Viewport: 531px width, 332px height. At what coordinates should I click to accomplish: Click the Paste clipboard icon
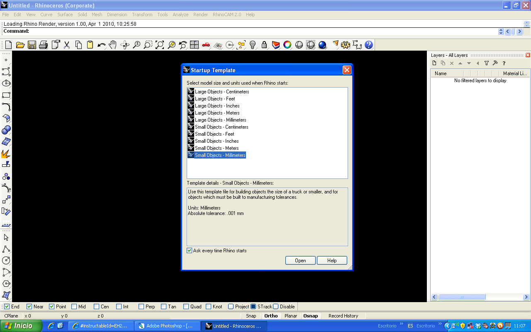point(90,45)
